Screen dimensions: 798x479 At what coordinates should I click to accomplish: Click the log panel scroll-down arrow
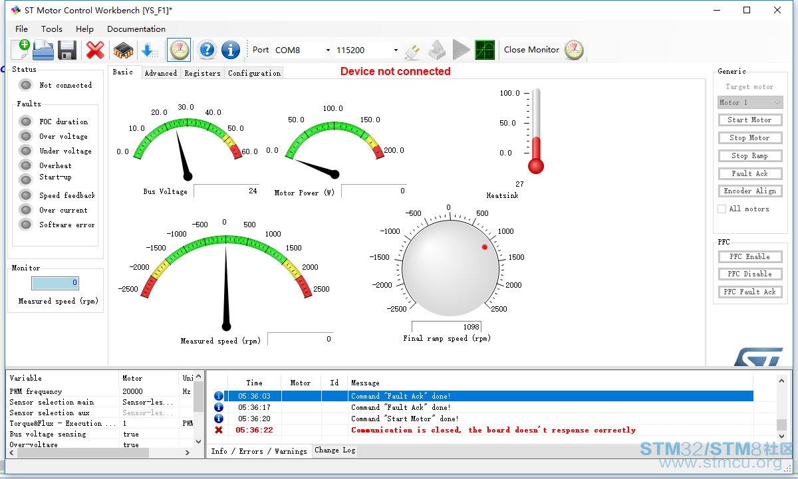(782, 437)
